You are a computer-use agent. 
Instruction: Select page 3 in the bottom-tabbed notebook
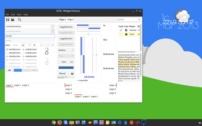(94, 97)
